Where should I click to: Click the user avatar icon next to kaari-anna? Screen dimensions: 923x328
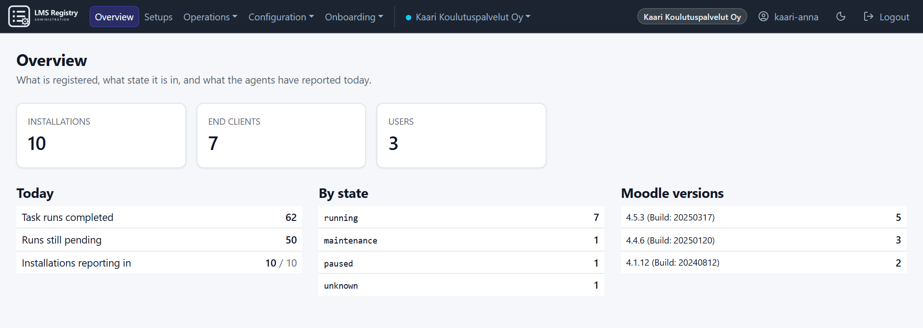point(763,17)
